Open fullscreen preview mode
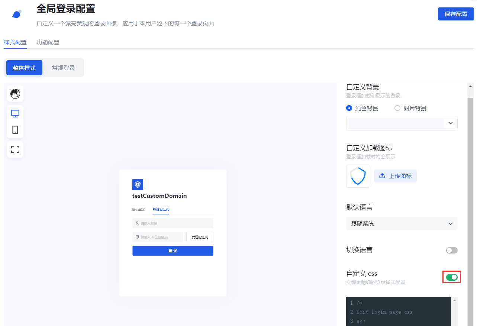The height and width of the screenshot is (326, 477). click(15, 149)
